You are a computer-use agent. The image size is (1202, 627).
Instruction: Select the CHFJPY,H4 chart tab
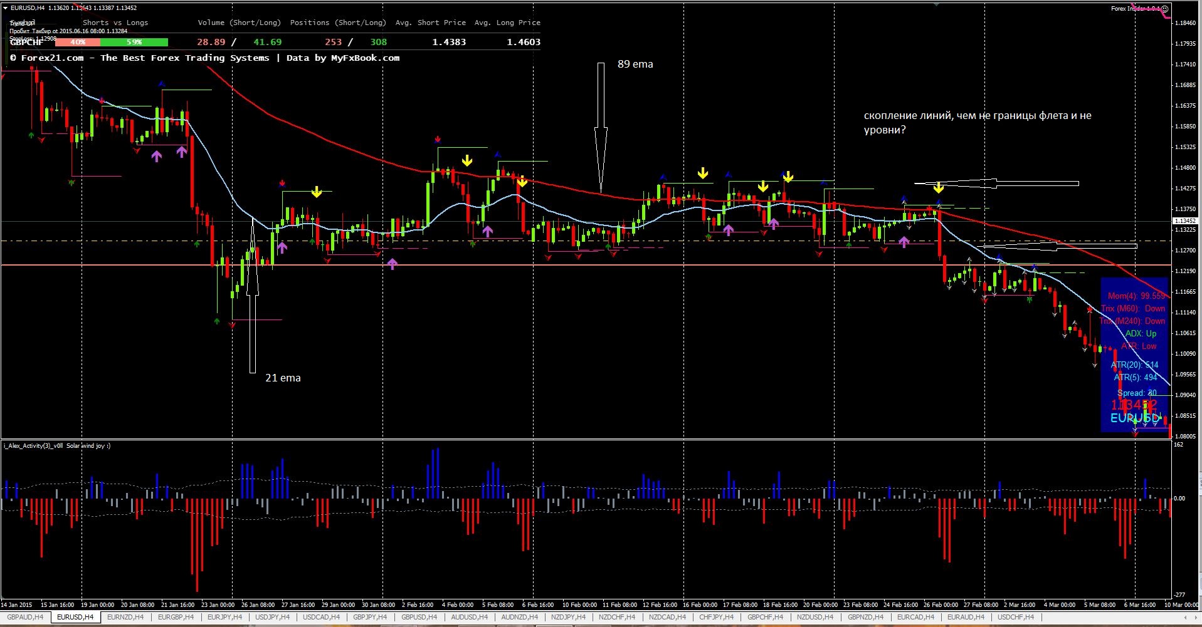pyautogui.click(x=716, y=618)
